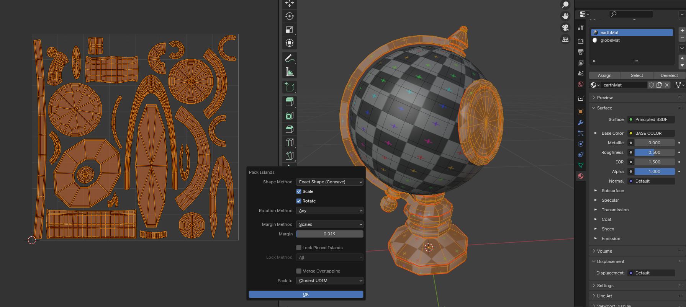Click the viewport pan hand gizmo
The image size is (686, 307).
point(565,16)
